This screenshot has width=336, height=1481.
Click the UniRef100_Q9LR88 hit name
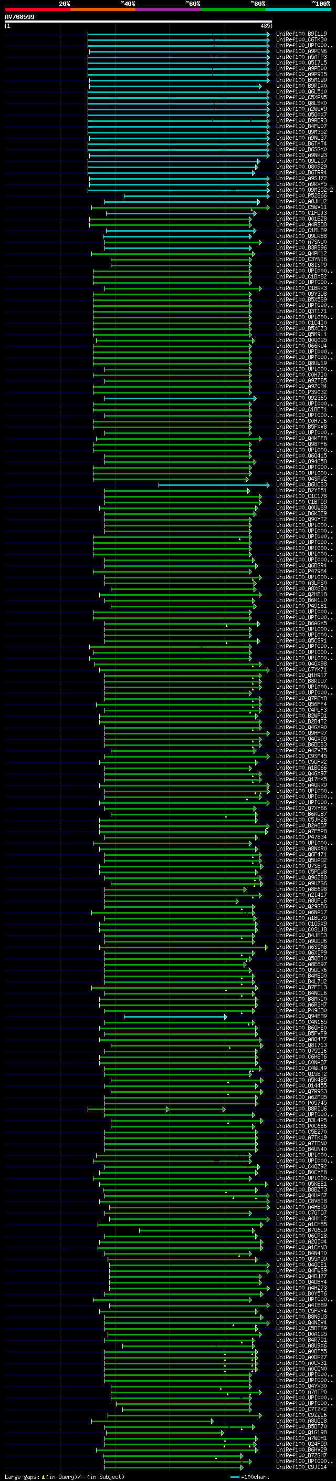[301, 236]
